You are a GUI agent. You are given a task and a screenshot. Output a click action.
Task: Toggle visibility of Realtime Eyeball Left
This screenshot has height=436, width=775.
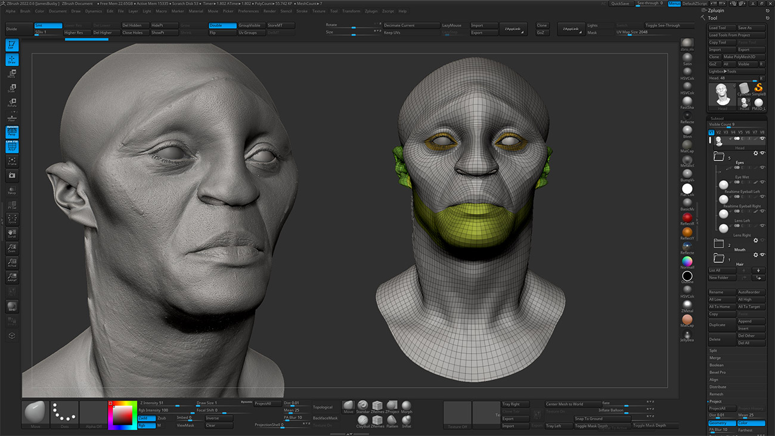(x=762, y=182)
